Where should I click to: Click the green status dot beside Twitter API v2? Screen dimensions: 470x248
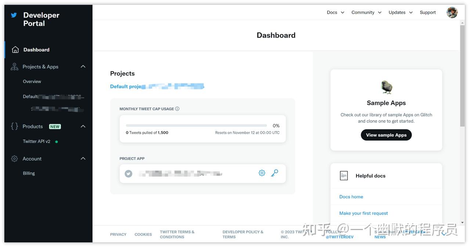57,141
